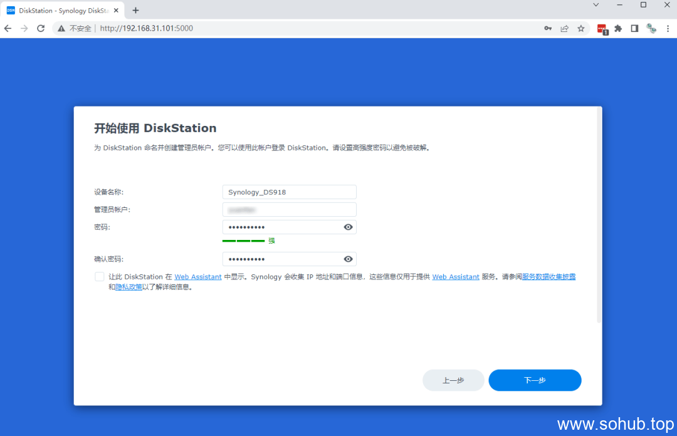Enable the Web Assistant display checkbox
Screen dimensions: 677x436
coord(99,276)
